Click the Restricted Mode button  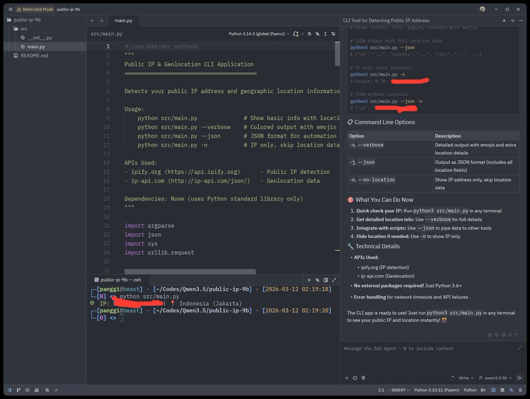tap(35, 9)
